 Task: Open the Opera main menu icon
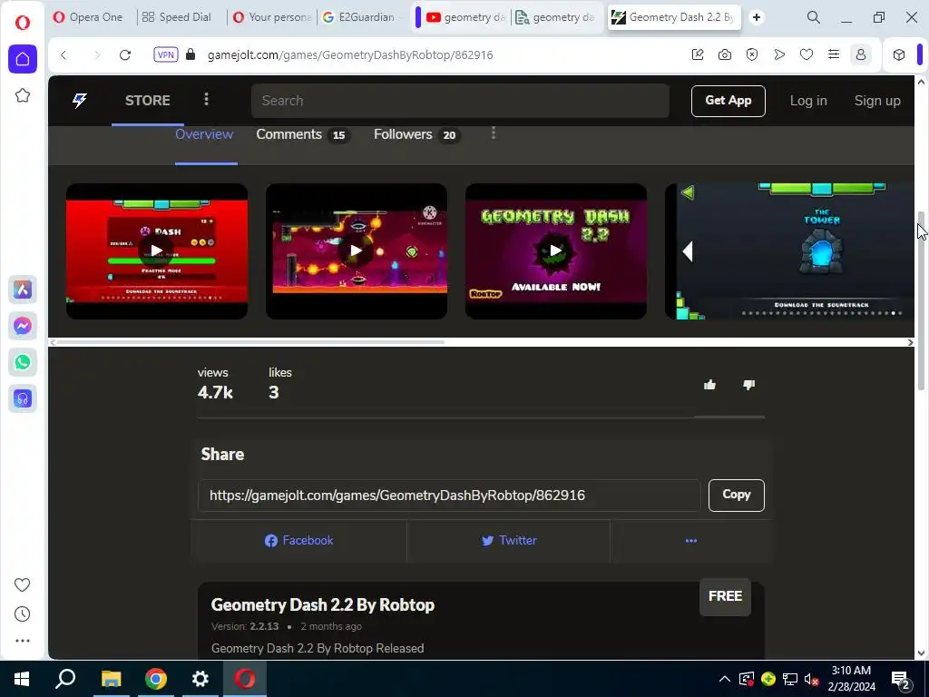(x=23, y=23)
